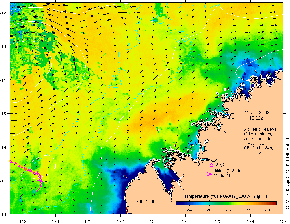Click the longitude axis label '119'
The width and height of the screenshot is (290, 224).
pos(23,221)
